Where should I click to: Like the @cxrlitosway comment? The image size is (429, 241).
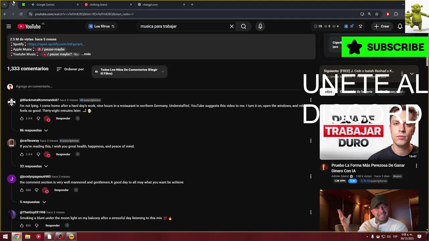tap(22, 154)
